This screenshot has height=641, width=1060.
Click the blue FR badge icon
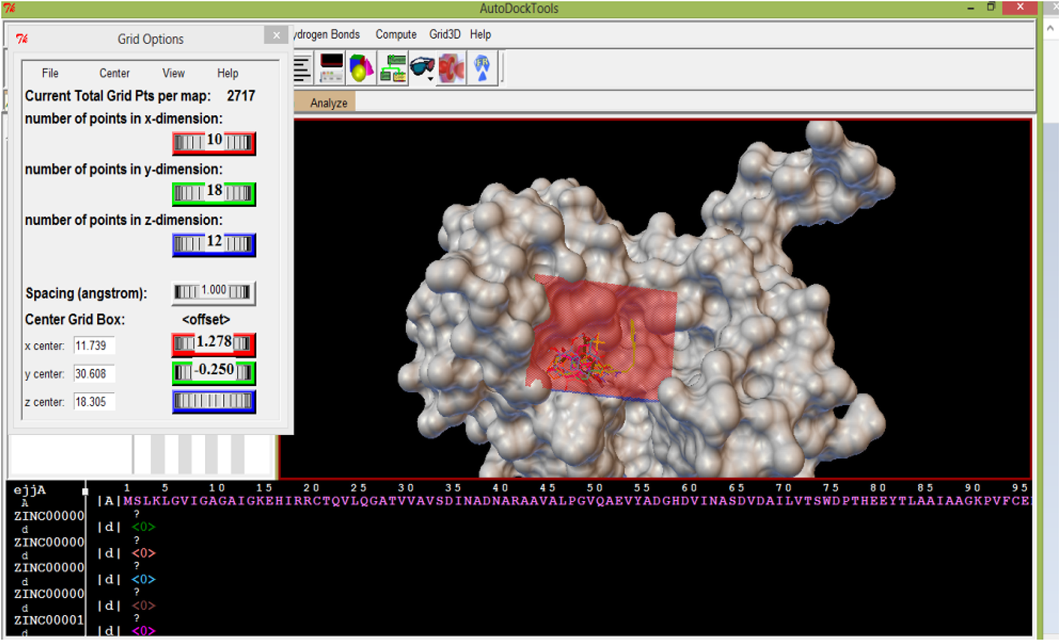pyautogui.click(x=482, y=69)
